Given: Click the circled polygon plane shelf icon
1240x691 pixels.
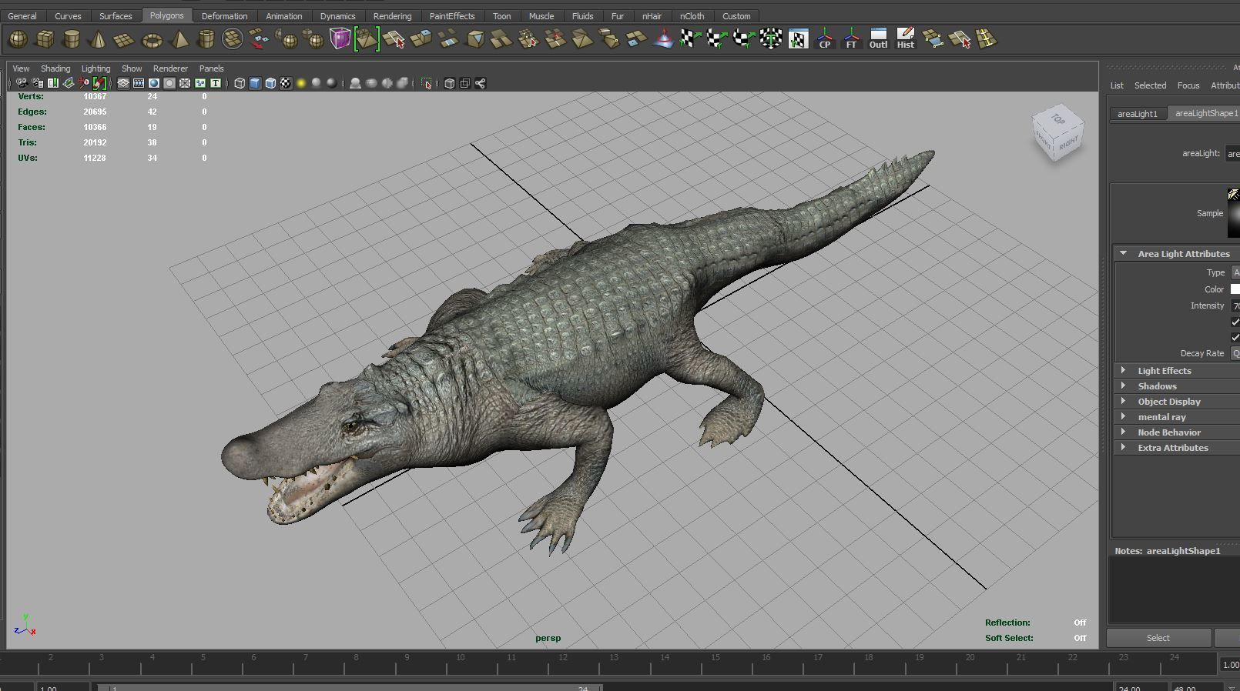Looking at the screenshot, I should tap(232, 38).
